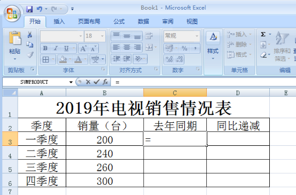Image resolution: width=296 pixels, height=195 pixels.
Task: Redo the last action
Action: [x=54, y=9]
